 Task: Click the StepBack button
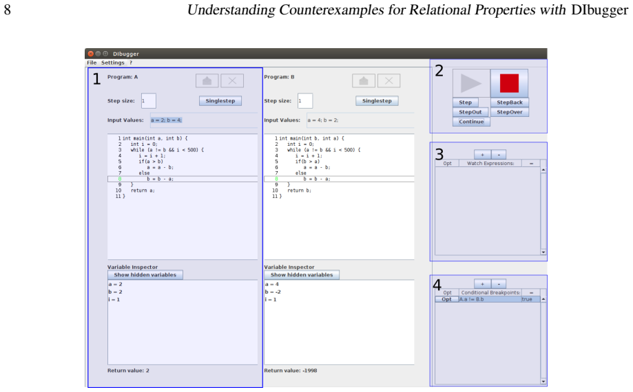(510, 102)
